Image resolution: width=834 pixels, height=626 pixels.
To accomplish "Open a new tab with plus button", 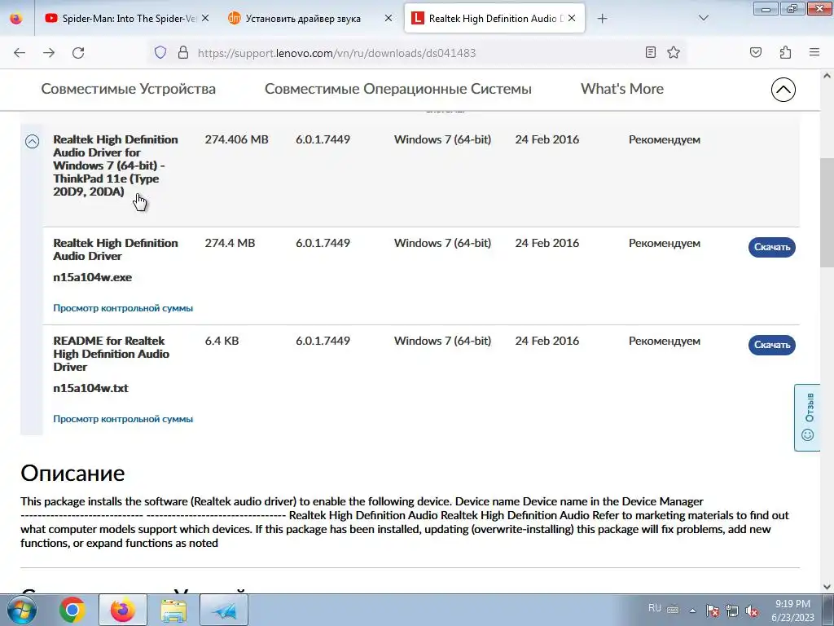I will [602, 19].
